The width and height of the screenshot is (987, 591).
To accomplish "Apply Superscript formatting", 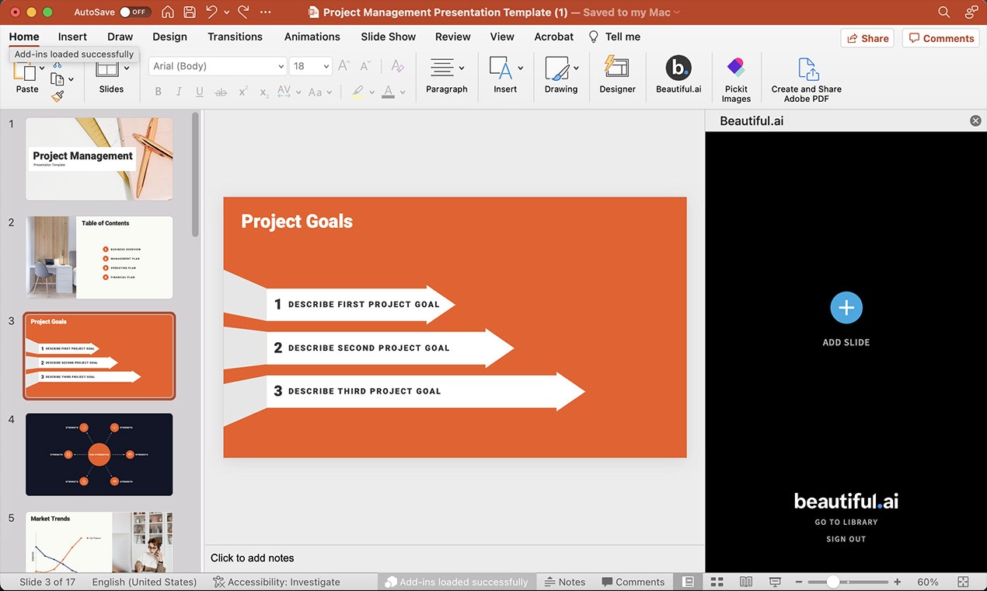I will [243, 92].
